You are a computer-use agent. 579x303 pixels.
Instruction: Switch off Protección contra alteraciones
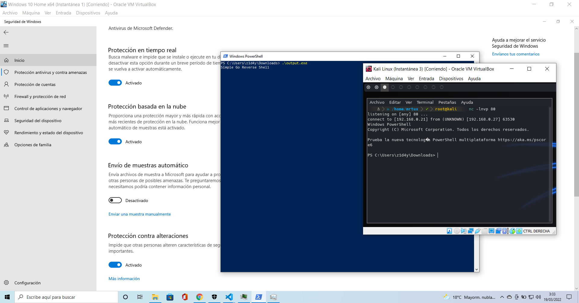click(x=115, y=265)
